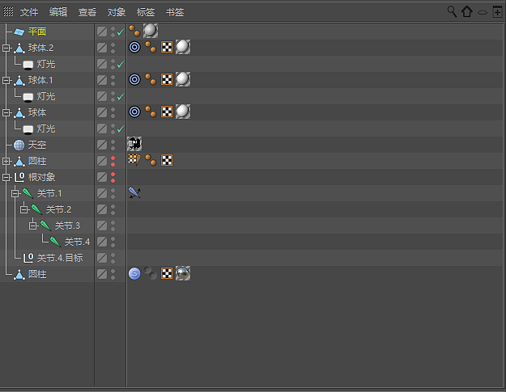The height and width of the screenshot is (392, 506).
Task: Toggle visibility dots on 关节.4
Action: pyautogui.click(x=113, y=242)
